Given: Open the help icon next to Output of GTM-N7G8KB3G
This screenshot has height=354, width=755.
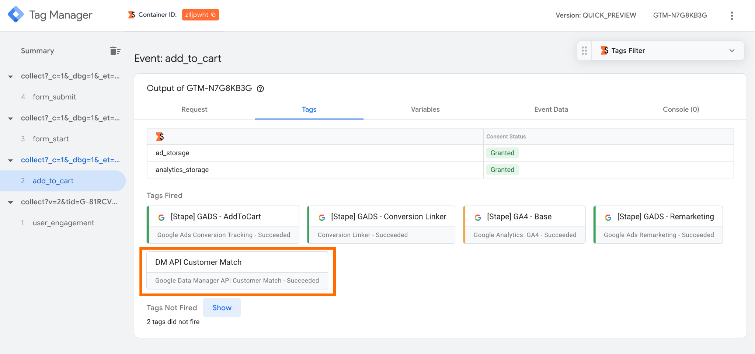Looking at the screenshot, I should pos(260,88).
